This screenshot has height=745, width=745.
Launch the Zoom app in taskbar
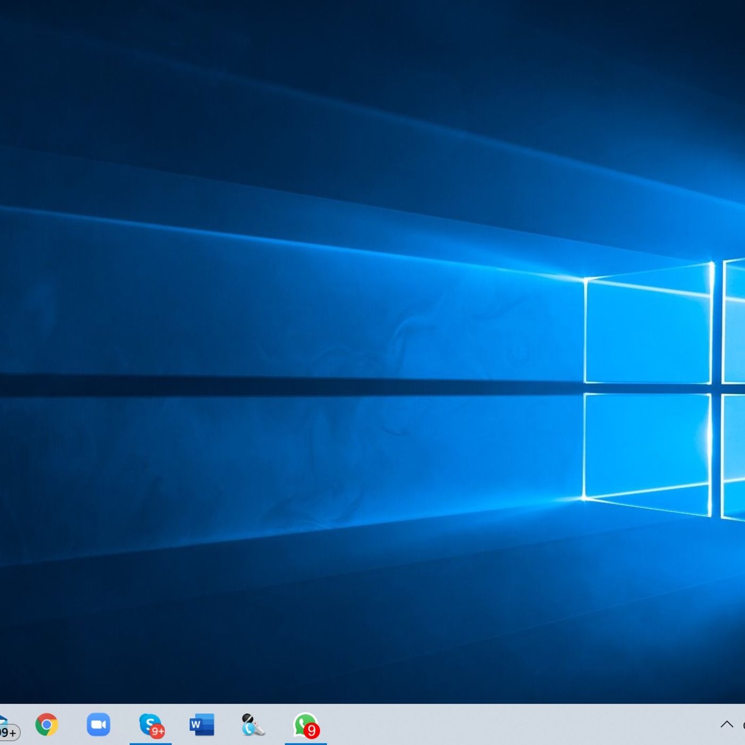pyautogui.click(x=98, y=724)
